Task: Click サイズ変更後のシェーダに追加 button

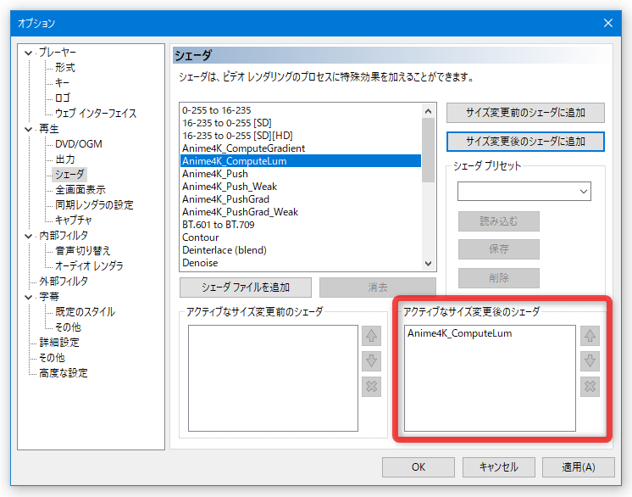Action: (525, 142)
